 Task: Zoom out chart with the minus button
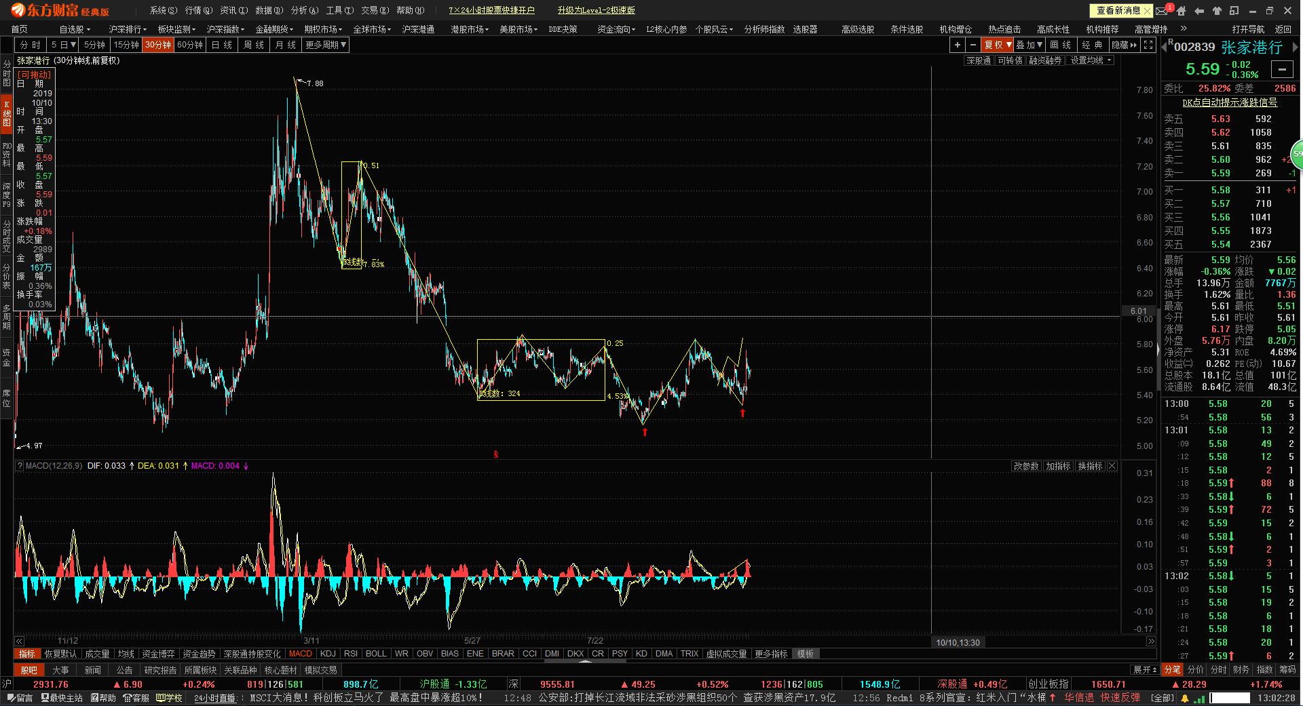coord(972,45)
